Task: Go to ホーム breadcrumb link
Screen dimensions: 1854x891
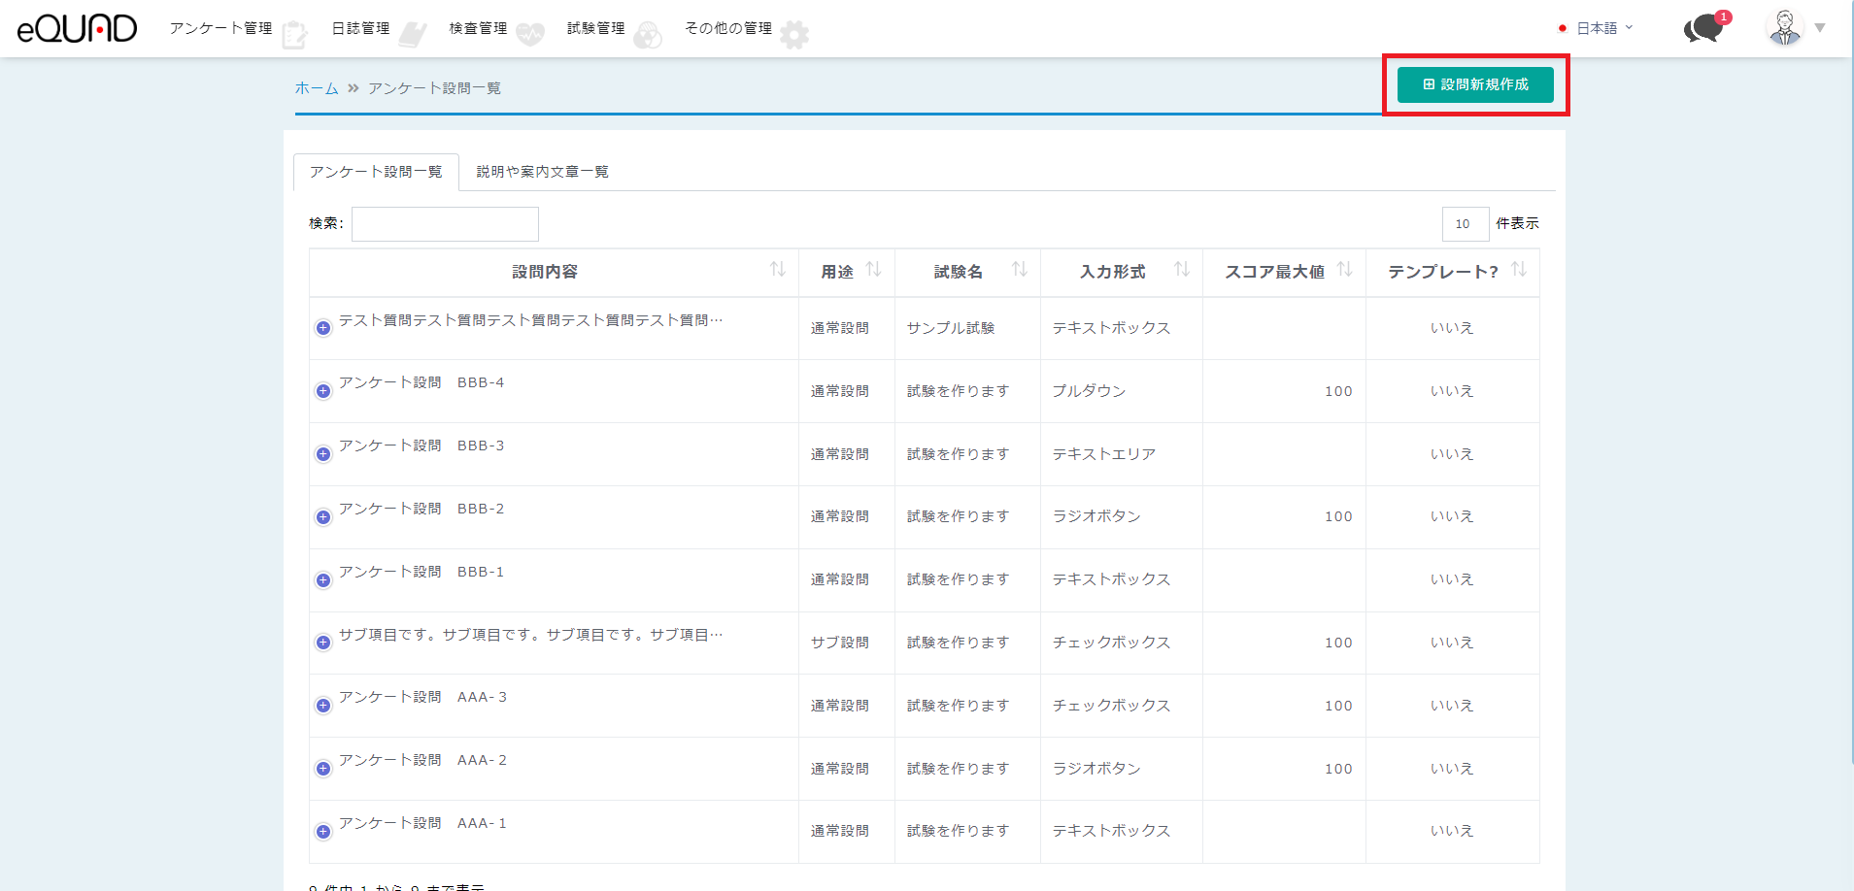Action: pyautogui.click(x=317, y=88)
